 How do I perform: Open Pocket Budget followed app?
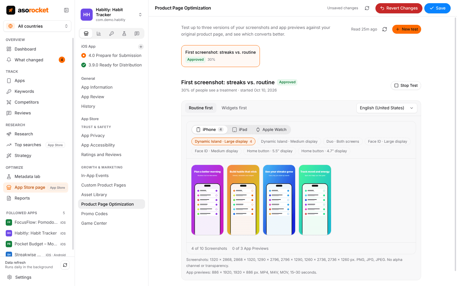36,244
